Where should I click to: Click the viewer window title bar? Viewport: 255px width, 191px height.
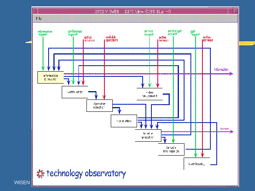135,10
